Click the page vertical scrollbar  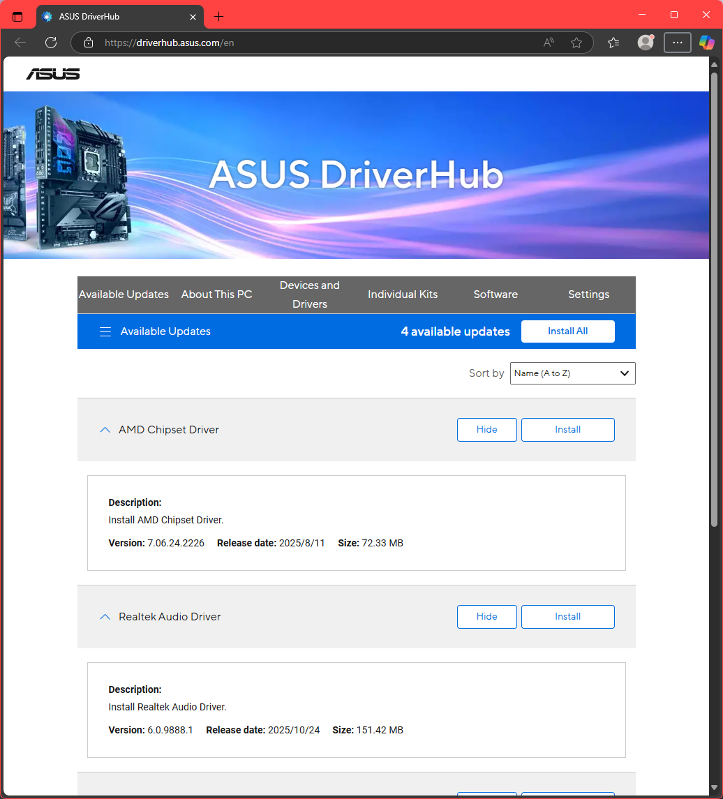pyautogui.click(x=714, y=293)
